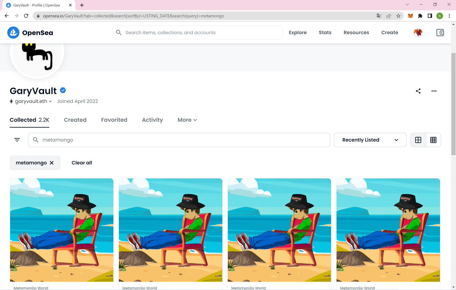Open the tab search chevron in title bar
This screenshot has width=456, height=290.
pos(407,5)
